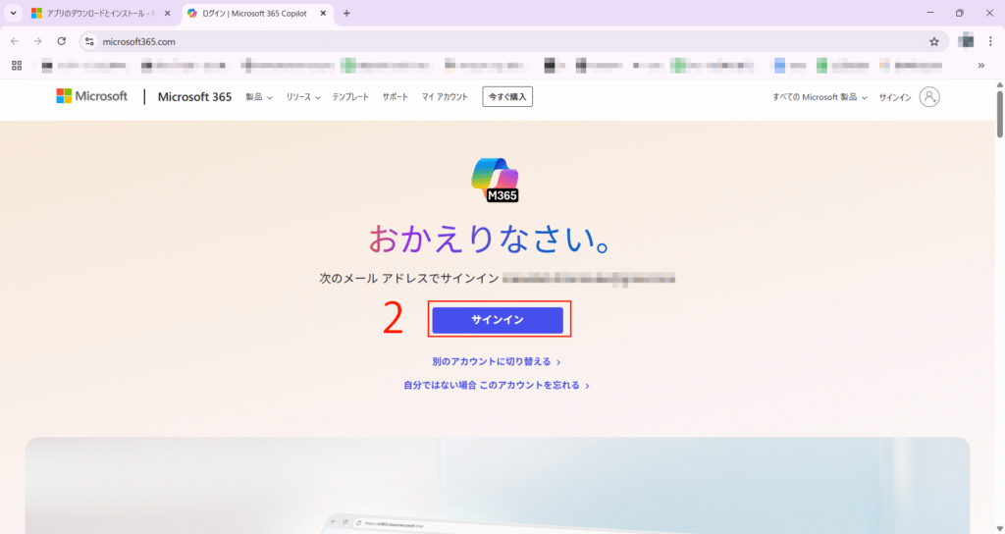Expand すべての Microsoft 製品 dropdown
This screenshot has width=1005, height=534.
[820, 97]
